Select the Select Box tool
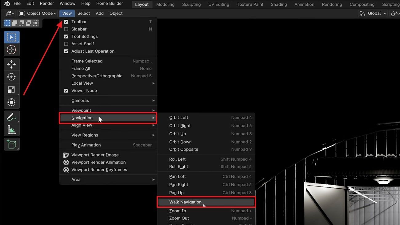400x225 pixels. pos(11,37)
